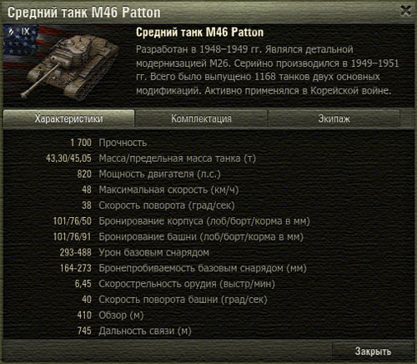Click the Дальность связи 745 row
The width and height of the screenshot is (417, 364).
pos(134,331)
